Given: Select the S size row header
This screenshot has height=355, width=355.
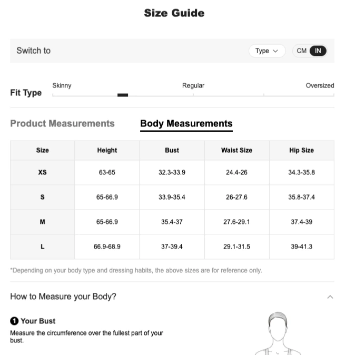Looking at the screenshot, I should (42, 197).
